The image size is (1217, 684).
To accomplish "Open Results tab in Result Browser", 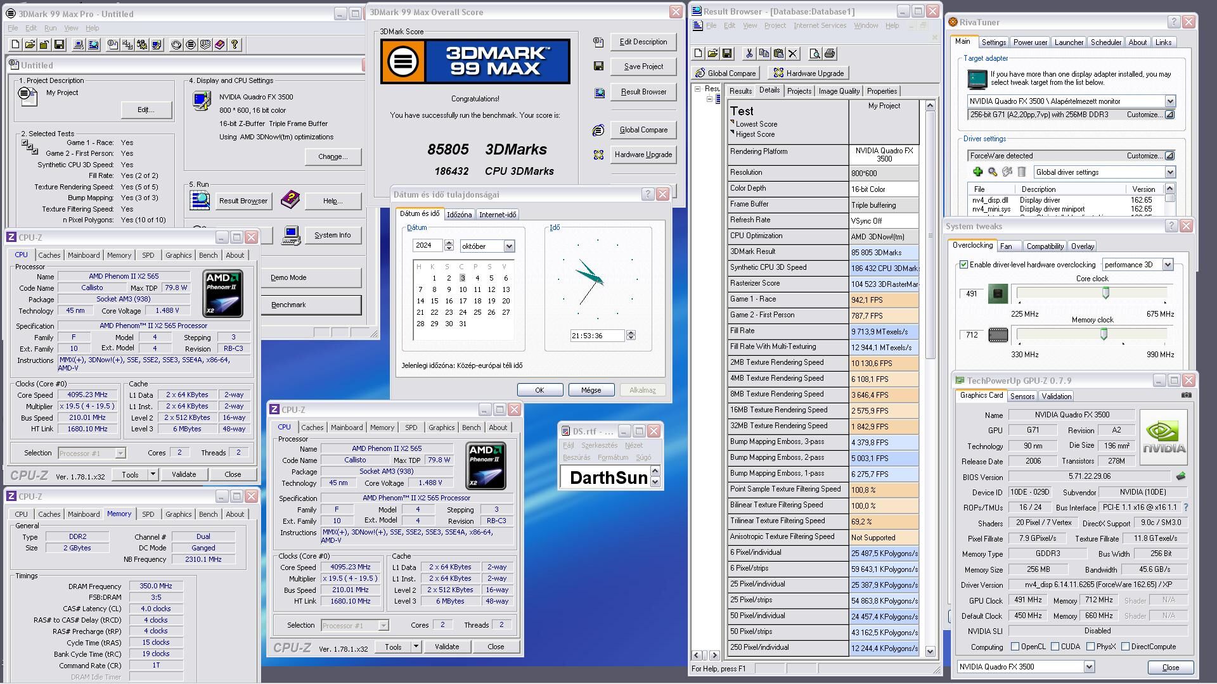I will 740,91.
